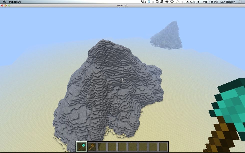Open the volume control icon

pos(199,2)
